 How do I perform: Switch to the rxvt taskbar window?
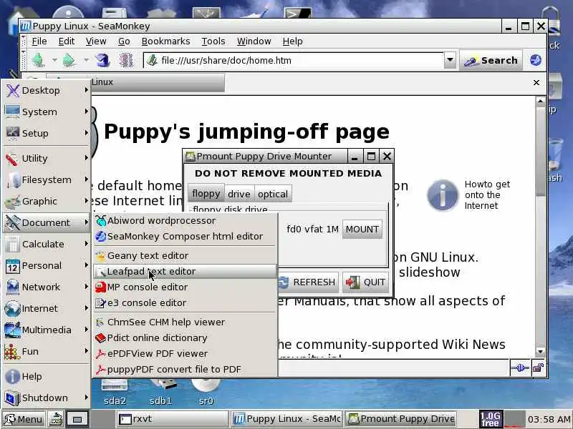pyautogui.click(x=173, y=419)
